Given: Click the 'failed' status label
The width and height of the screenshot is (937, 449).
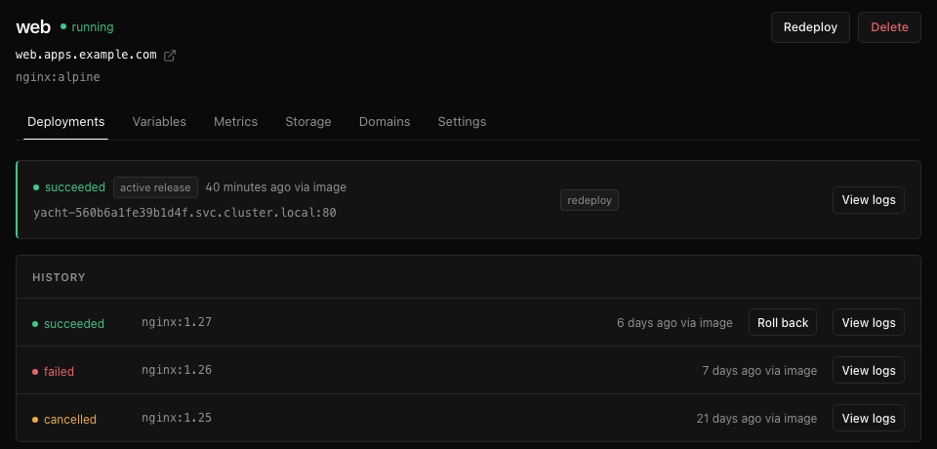Looking at the screenshot, I should coord(53,371).
